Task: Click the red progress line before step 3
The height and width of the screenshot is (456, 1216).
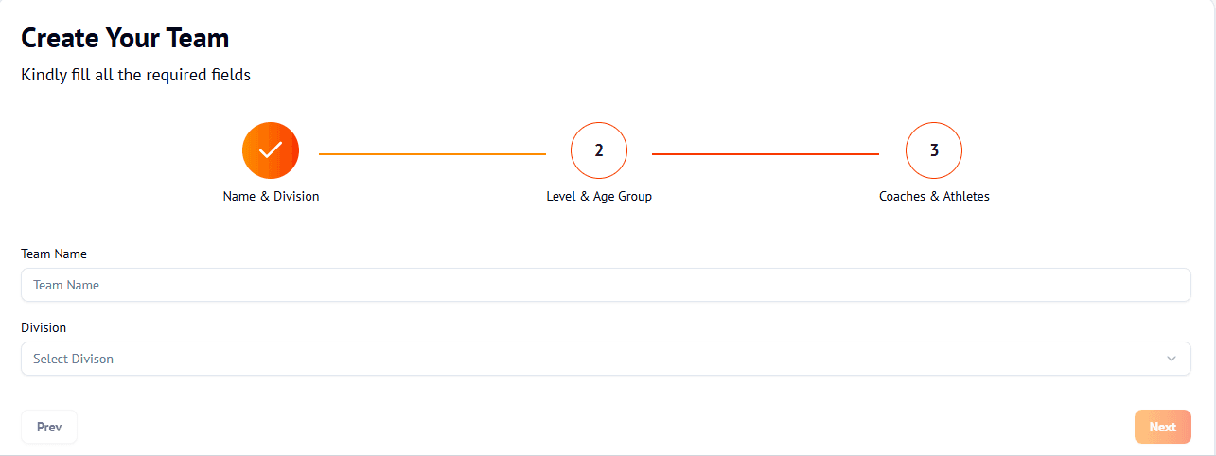Action: pyautogui.click(x=765, y=153)
